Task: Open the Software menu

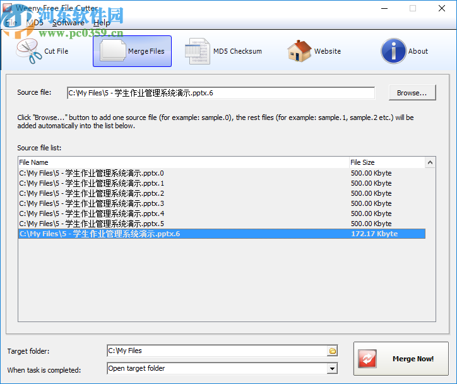Action: (69, 23)
